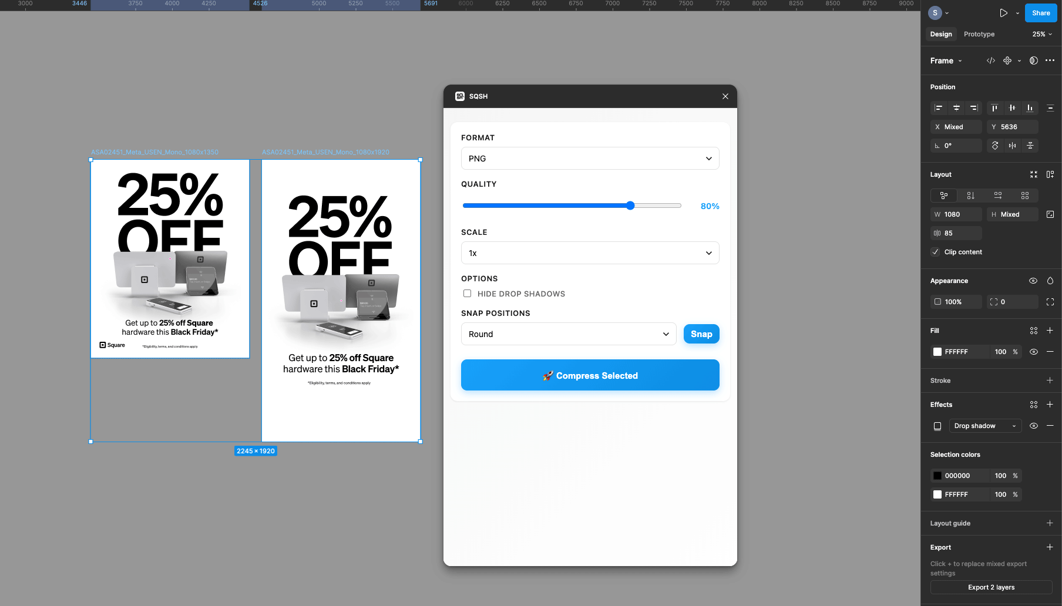Open the Scale 1x dropdown
This screenshot has width=1062, height=606.
click(590, 253)
